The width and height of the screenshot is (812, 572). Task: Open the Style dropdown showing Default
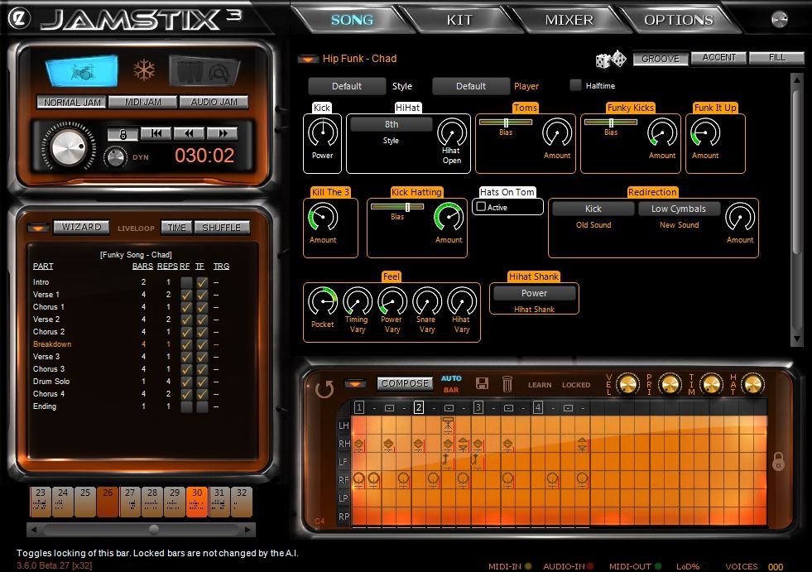point(347,85)
